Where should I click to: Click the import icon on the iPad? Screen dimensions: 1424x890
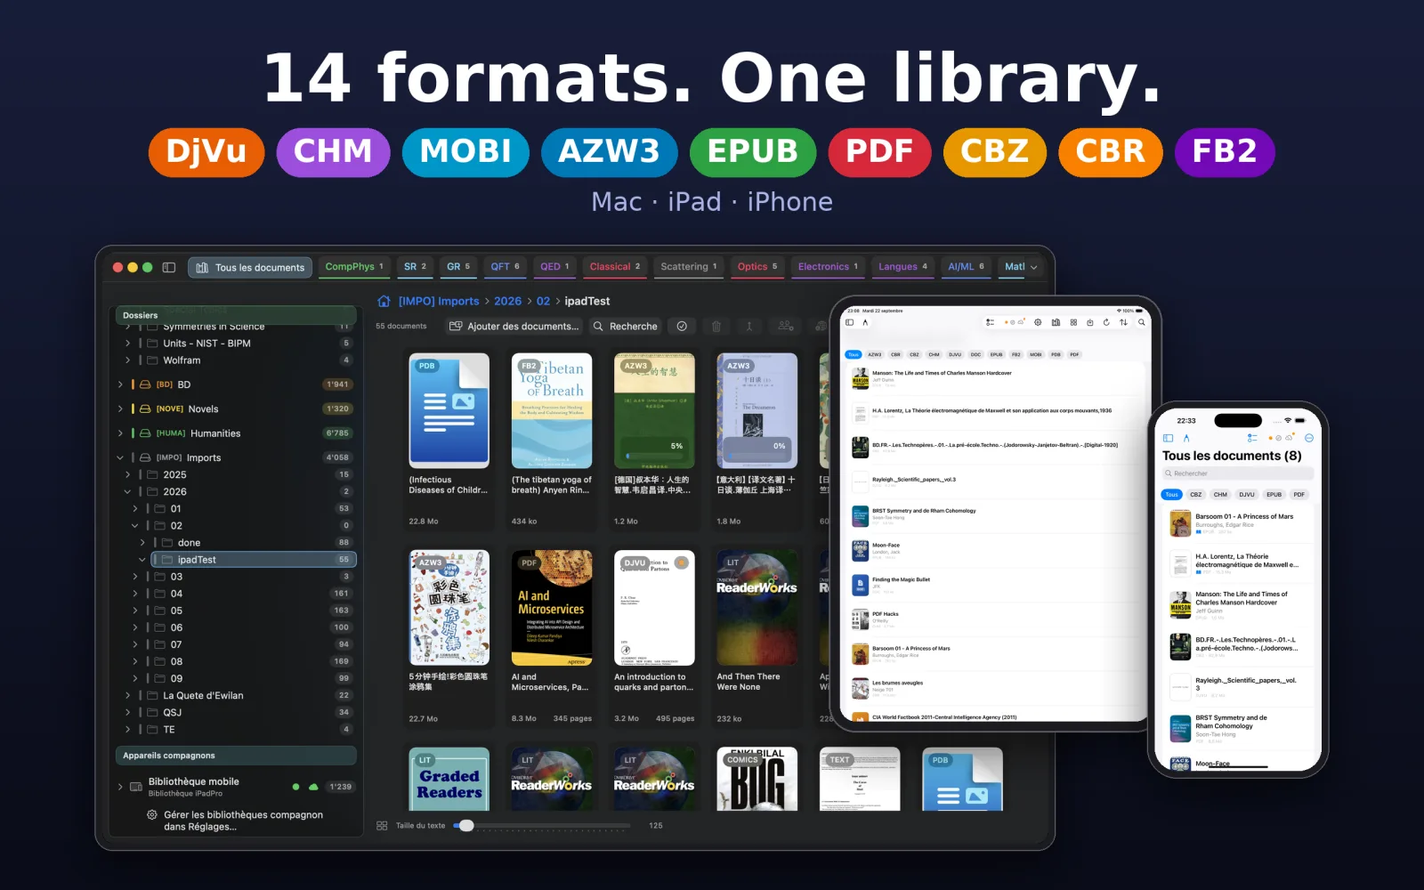click(x=1090, y=322)
